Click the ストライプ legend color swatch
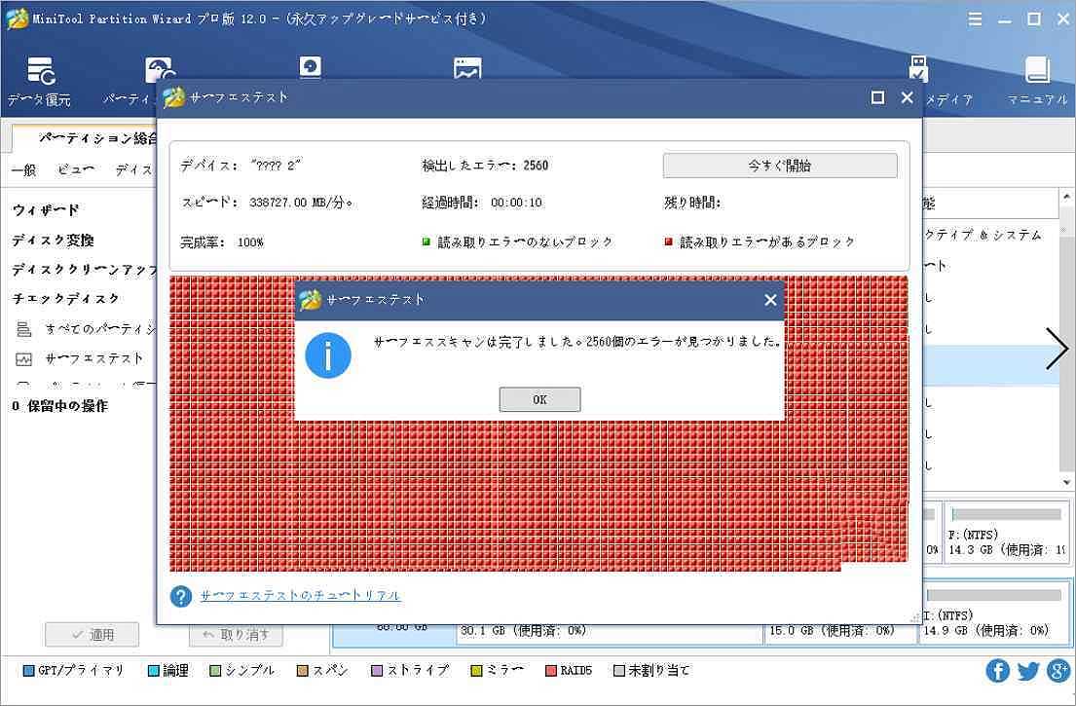Screen dimensions: 1076x706 pos(376,671)
